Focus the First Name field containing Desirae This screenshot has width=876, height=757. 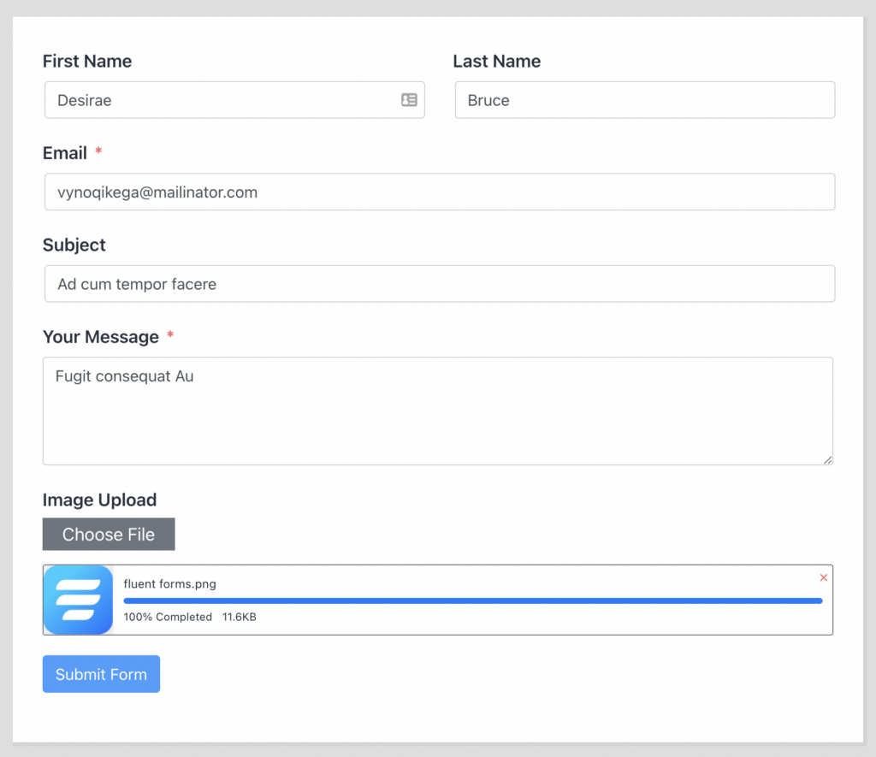234,100
